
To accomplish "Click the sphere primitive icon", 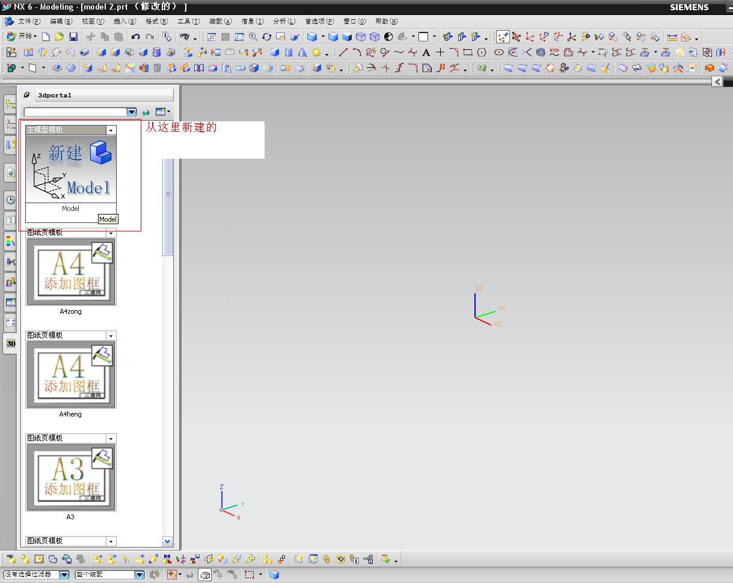I will 316,52.
